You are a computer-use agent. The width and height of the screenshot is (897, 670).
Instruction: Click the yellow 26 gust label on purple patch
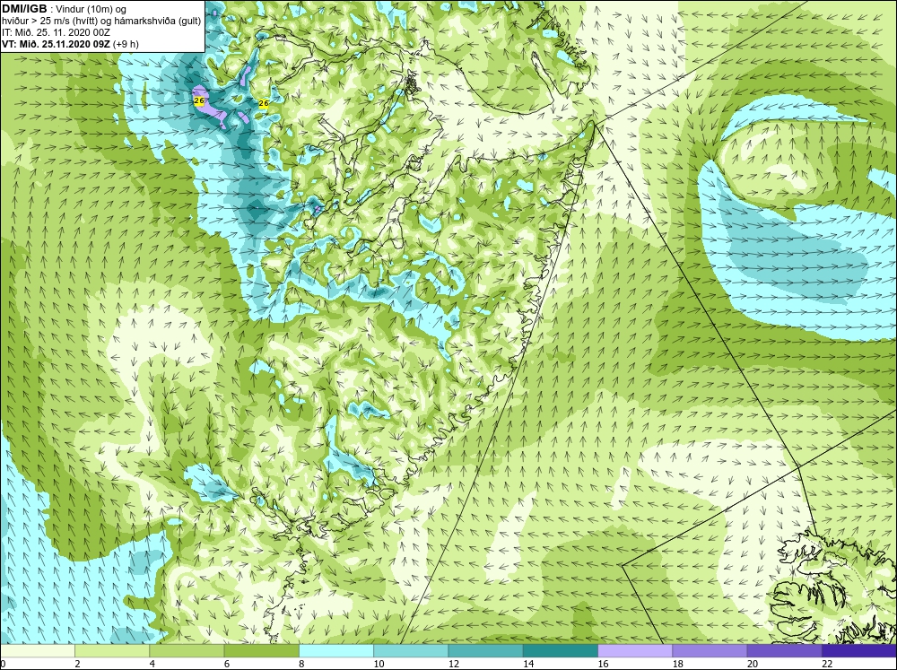tap(199, 101)
